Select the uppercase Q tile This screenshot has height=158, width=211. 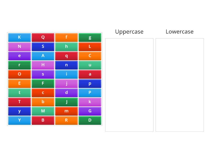tap(43, 37)
